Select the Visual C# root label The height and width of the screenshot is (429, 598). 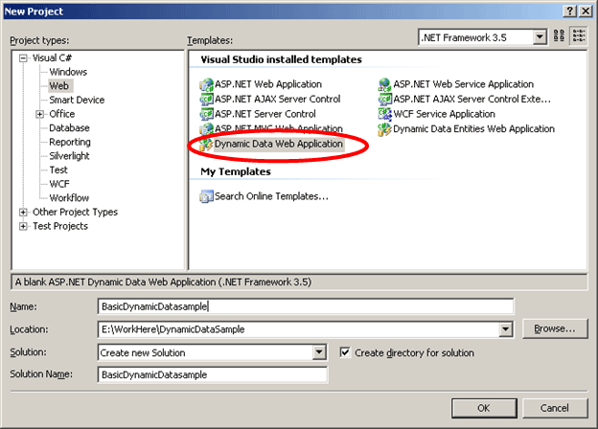pyautogui.click(x=52, y=57)
